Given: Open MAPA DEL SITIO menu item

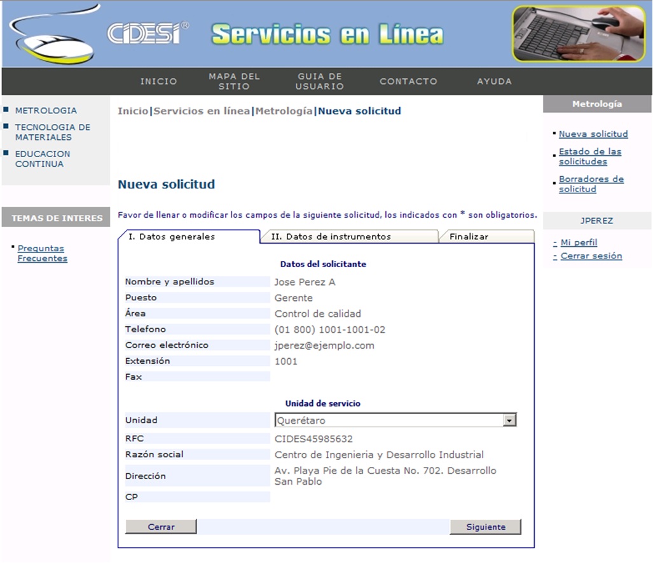Looking at the screenshot, I should [234, 81].
